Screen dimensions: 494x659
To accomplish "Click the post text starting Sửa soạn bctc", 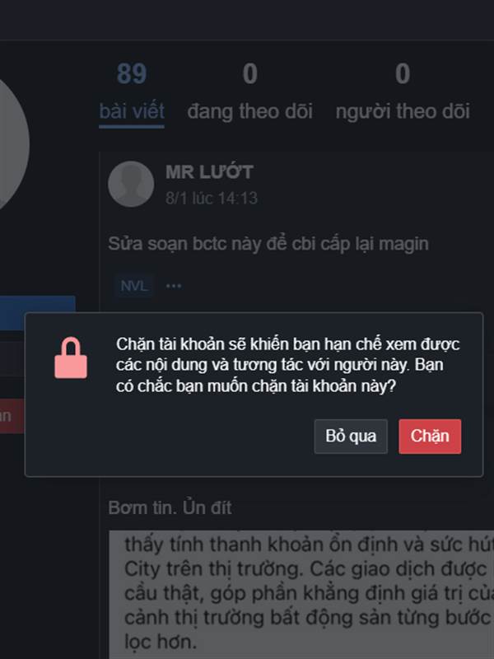I will click(268, 244).
